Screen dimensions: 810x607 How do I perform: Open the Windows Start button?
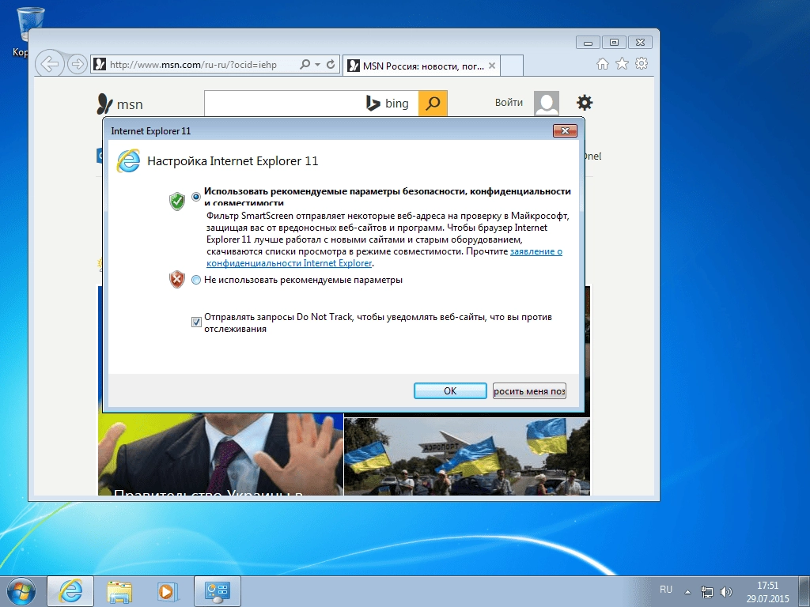[21, 591]
